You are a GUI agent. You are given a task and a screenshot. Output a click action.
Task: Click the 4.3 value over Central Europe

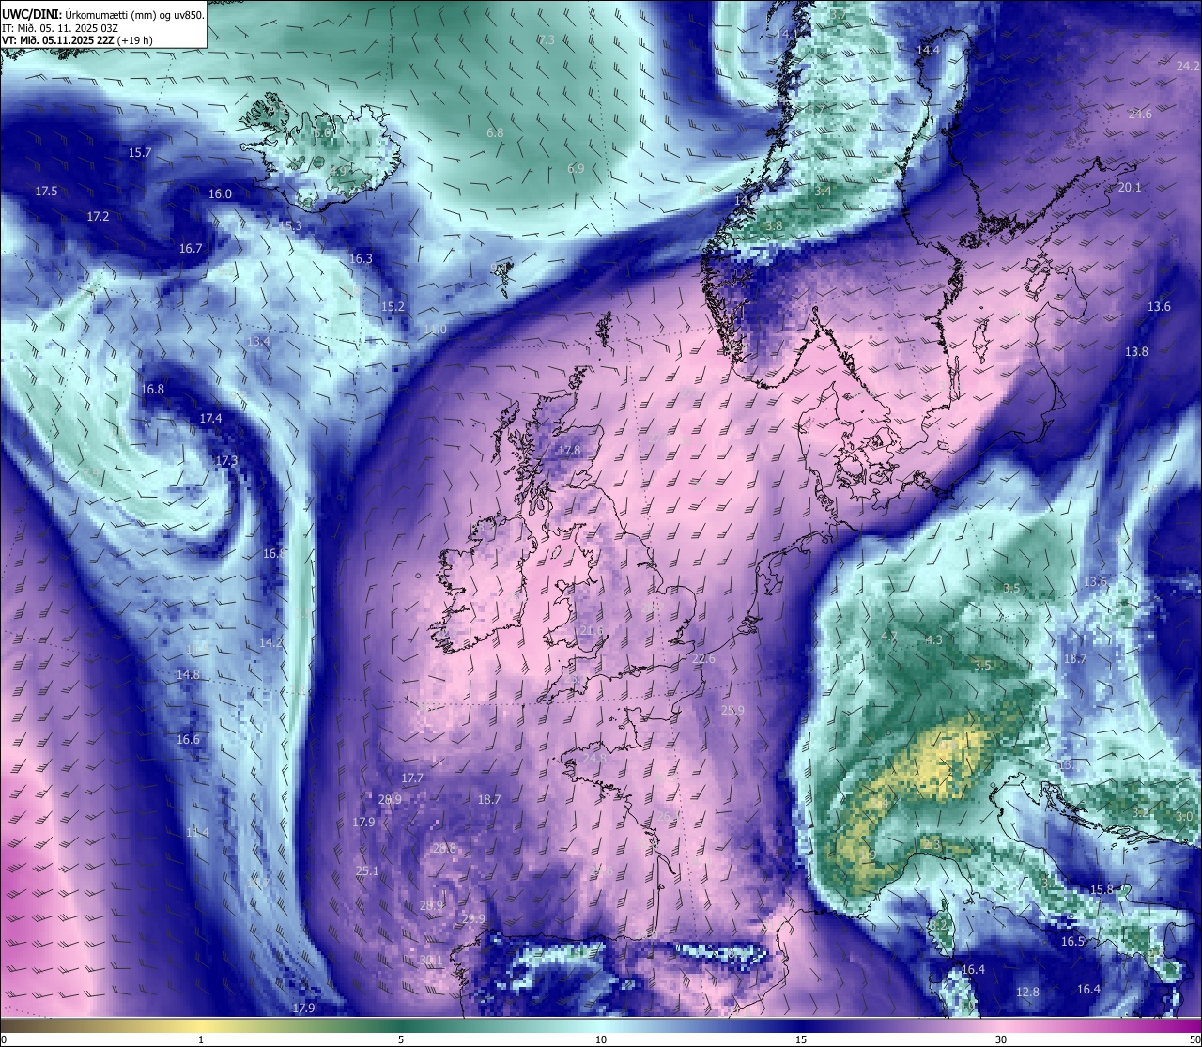[933, 639]
